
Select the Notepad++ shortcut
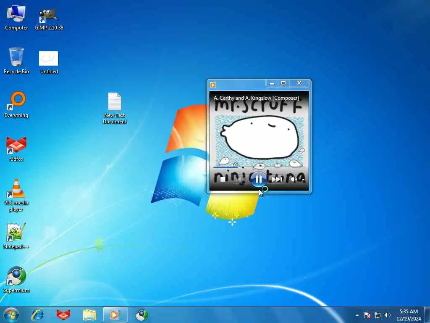tap(16, 236)
